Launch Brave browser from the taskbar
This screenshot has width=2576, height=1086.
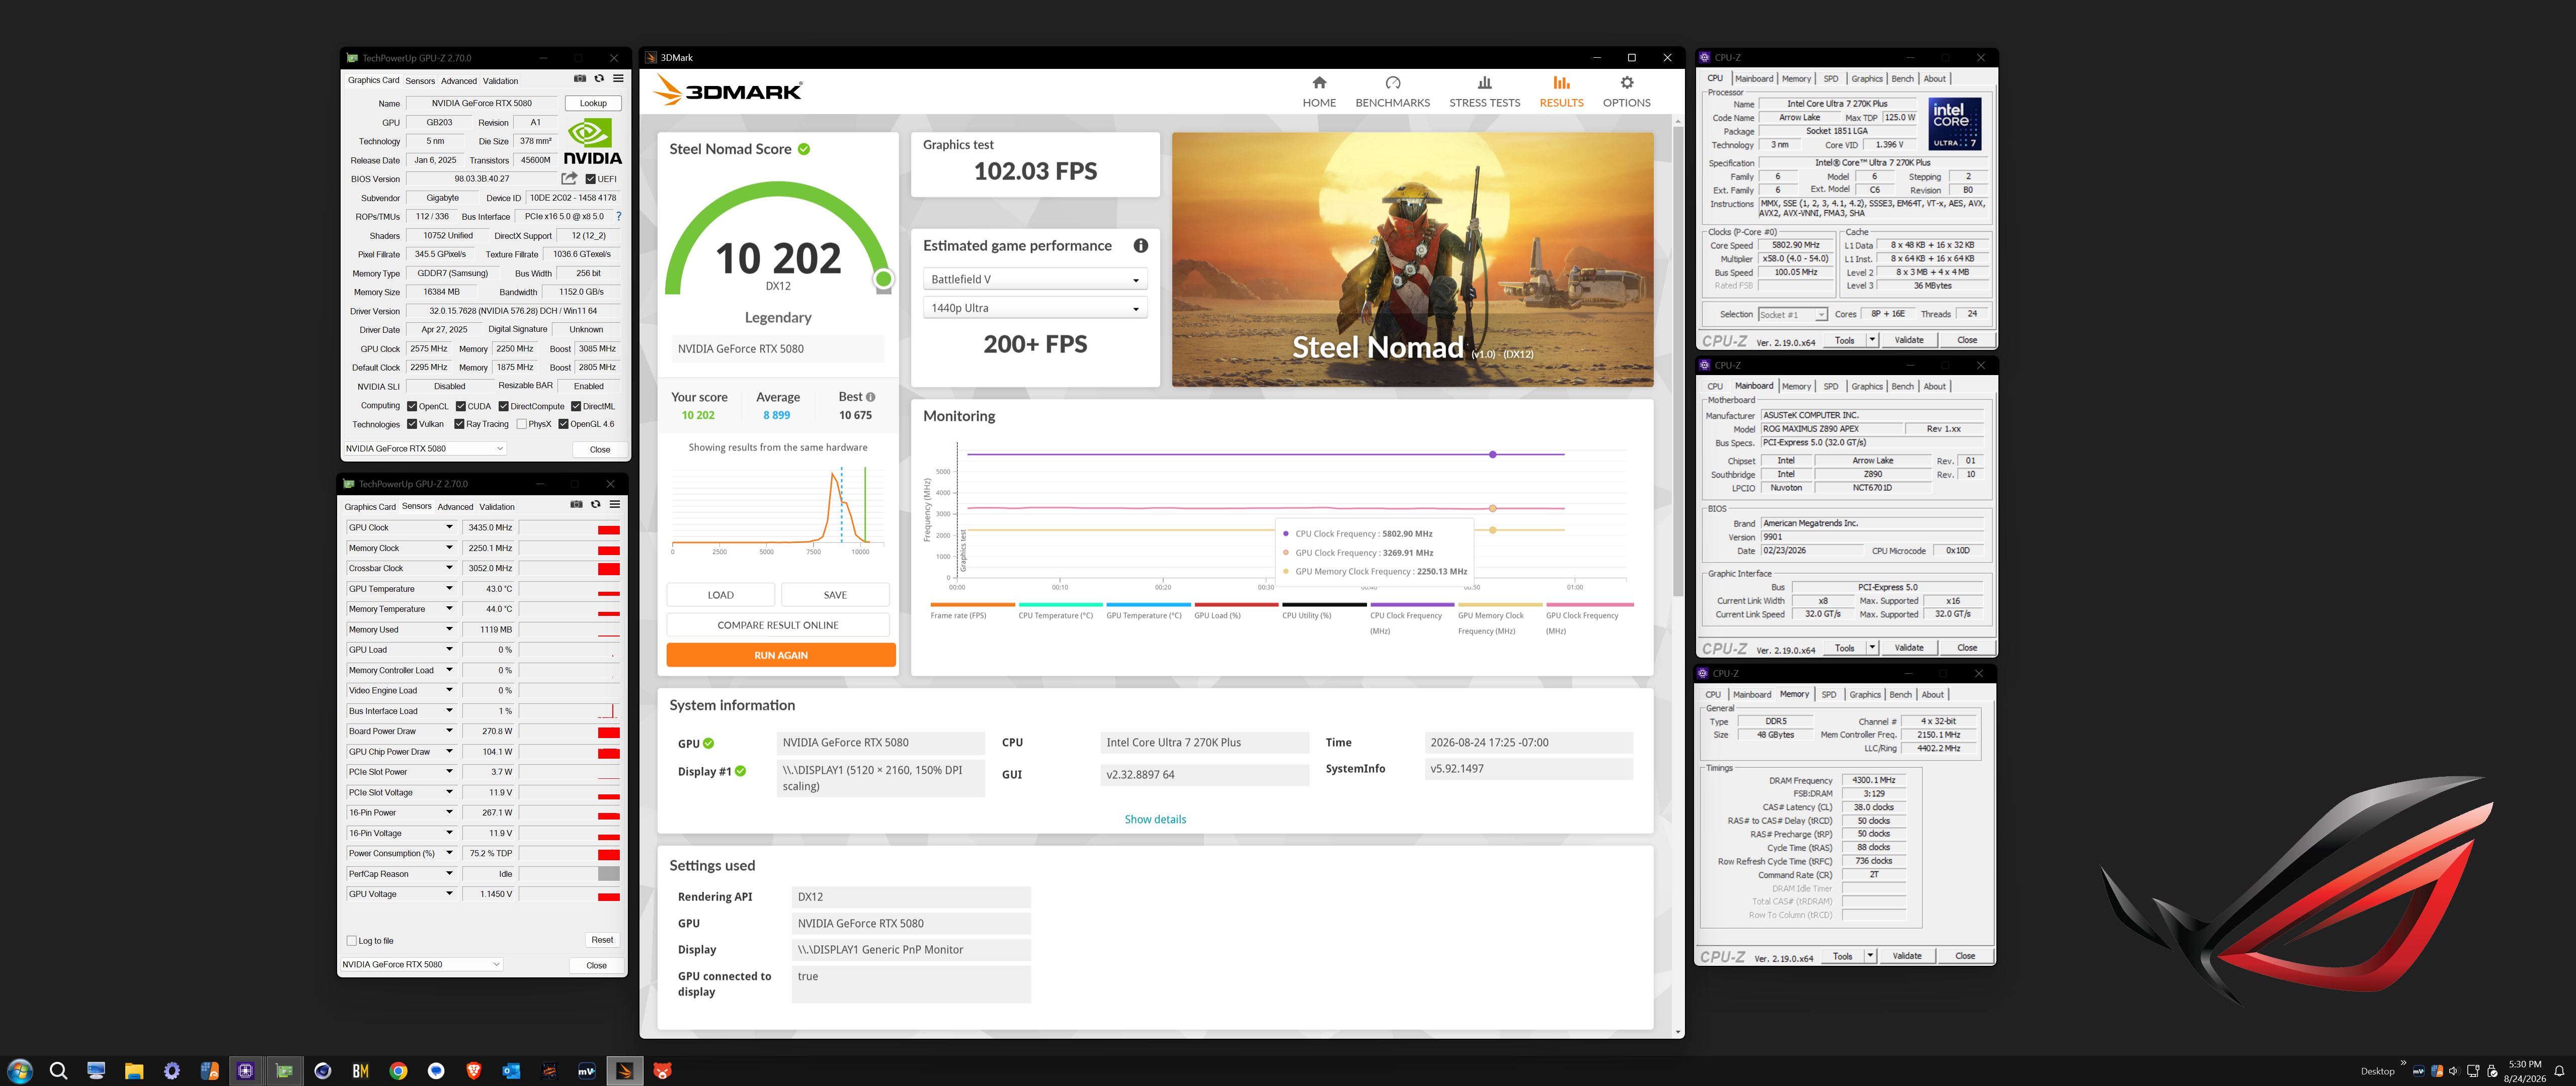click(473, 1071)
